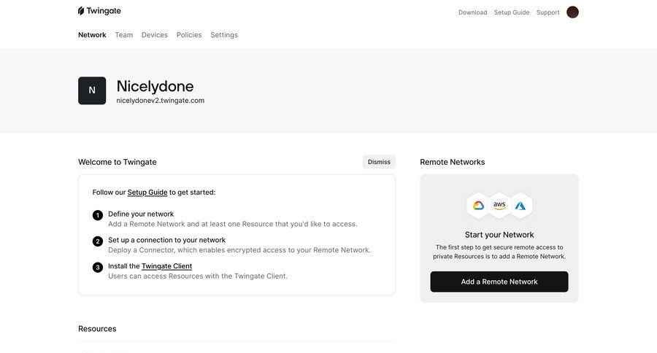
Task: Click the Define your network step
Action: point(141,214)
